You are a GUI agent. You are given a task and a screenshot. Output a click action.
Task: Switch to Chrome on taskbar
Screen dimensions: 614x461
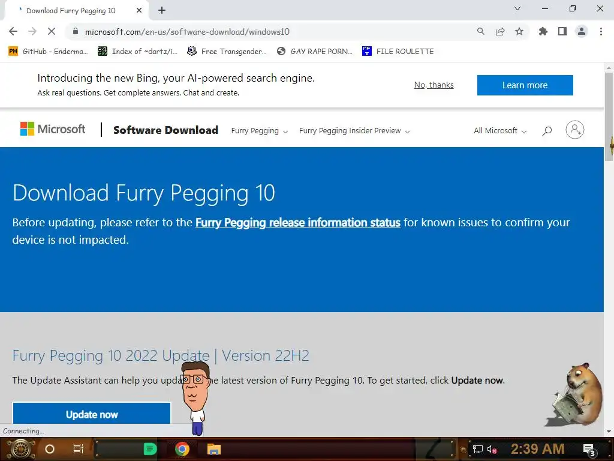[182, 449]
